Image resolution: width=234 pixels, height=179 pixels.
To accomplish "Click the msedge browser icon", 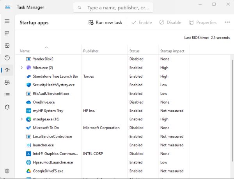I will point(28,119).
